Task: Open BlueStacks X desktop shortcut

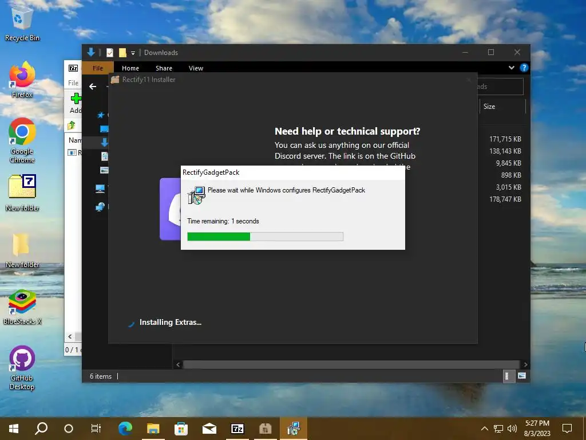Action: (x=22, y=307)
